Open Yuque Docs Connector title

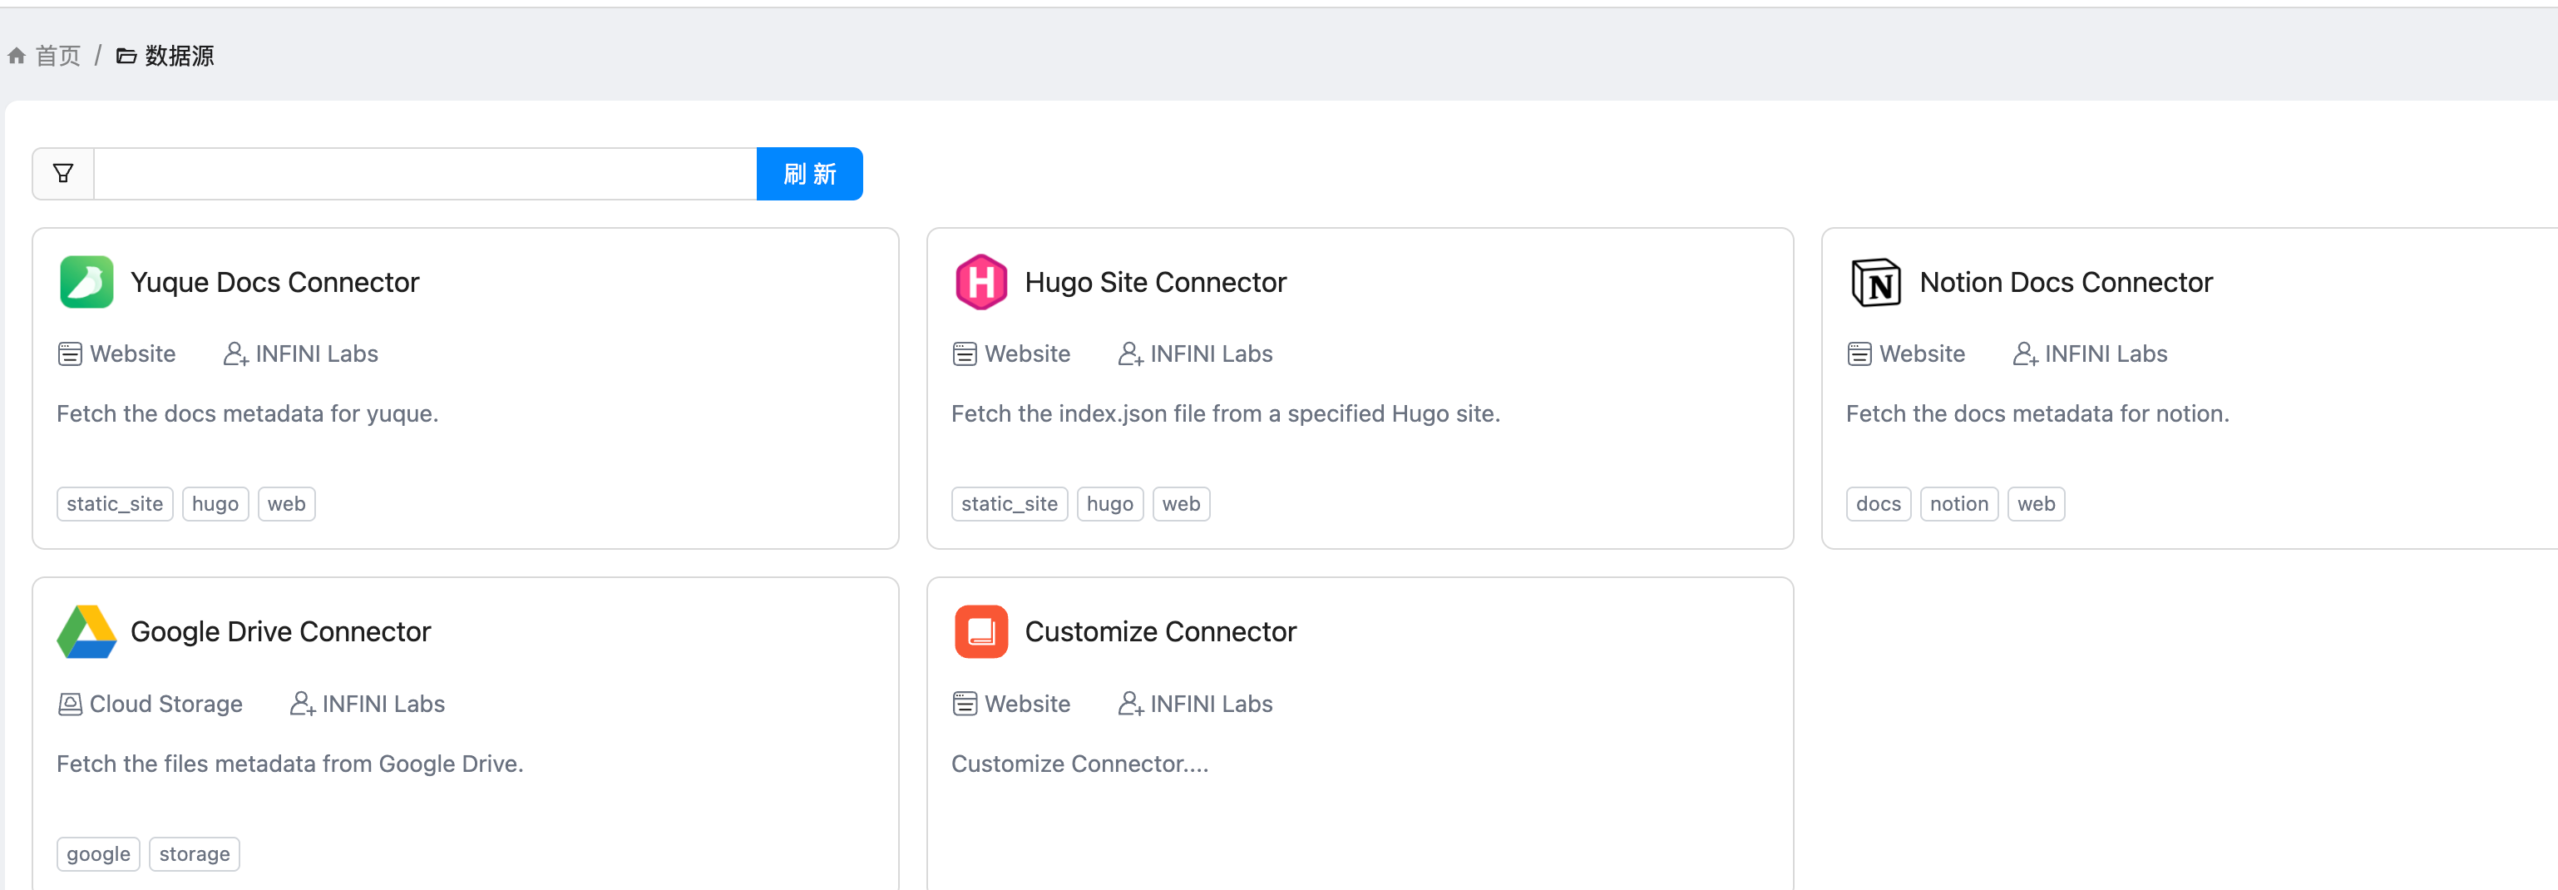tap(275, 282)
